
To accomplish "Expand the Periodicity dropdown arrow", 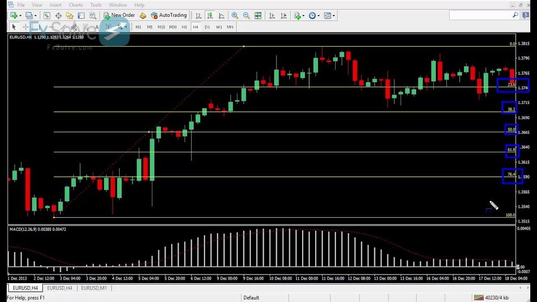I will [318, 16].
